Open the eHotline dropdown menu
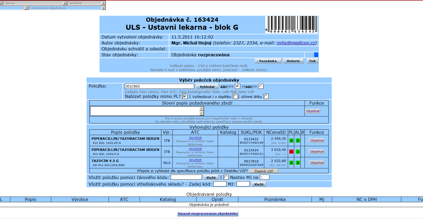 (x=87, y=3)
